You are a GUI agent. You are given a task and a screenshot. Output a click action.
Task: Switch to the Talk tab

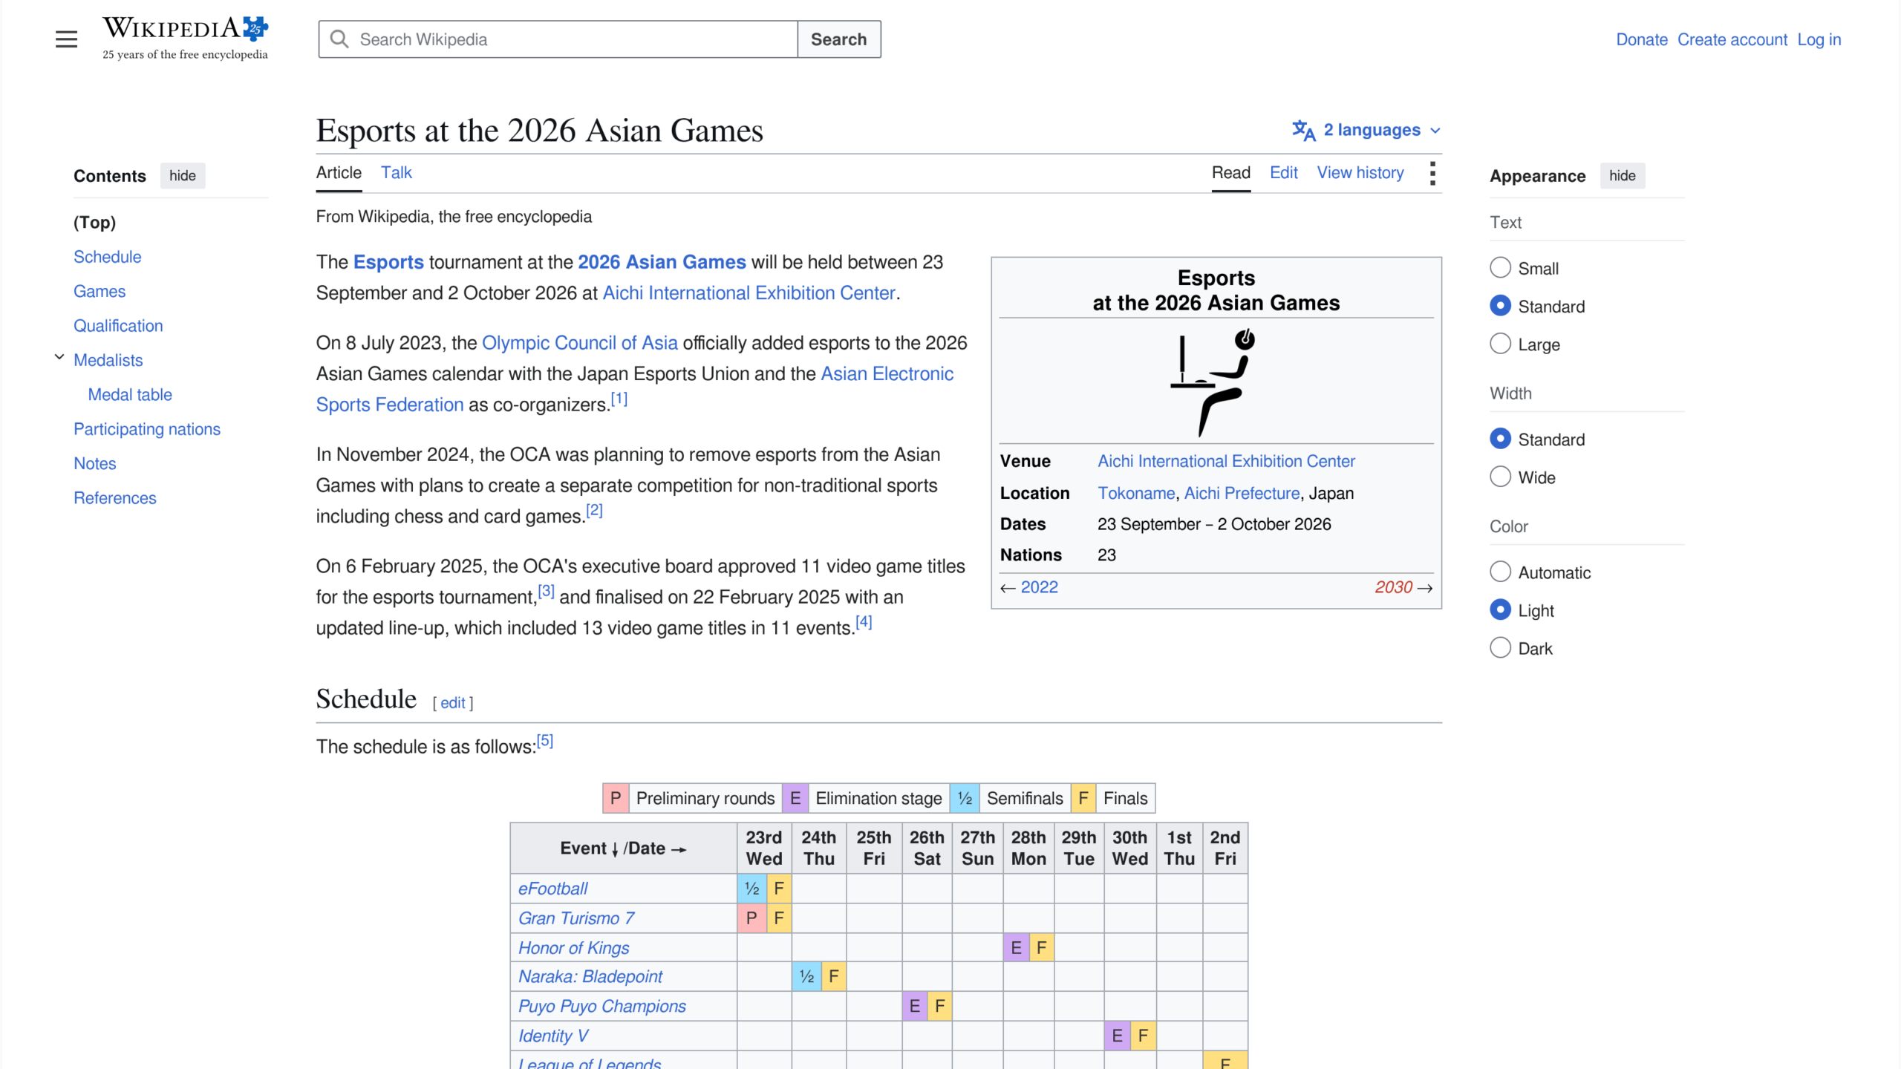point(396,173)
